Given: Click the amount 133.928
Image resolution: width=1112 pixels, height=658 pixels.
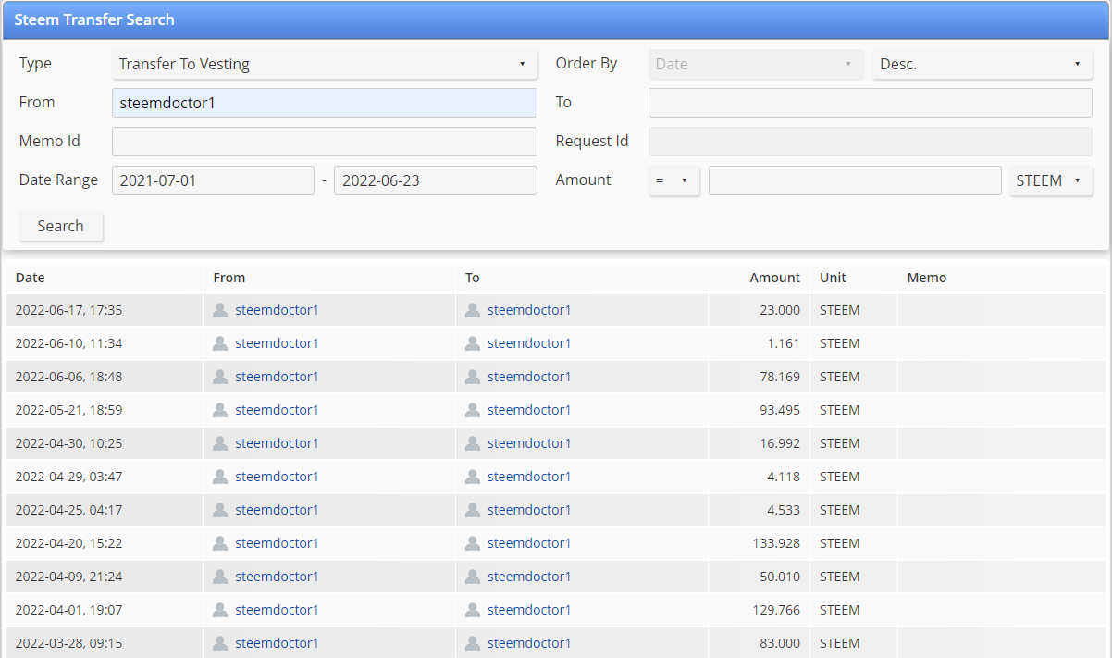Looking at the screenshot, I should (776, 543).
